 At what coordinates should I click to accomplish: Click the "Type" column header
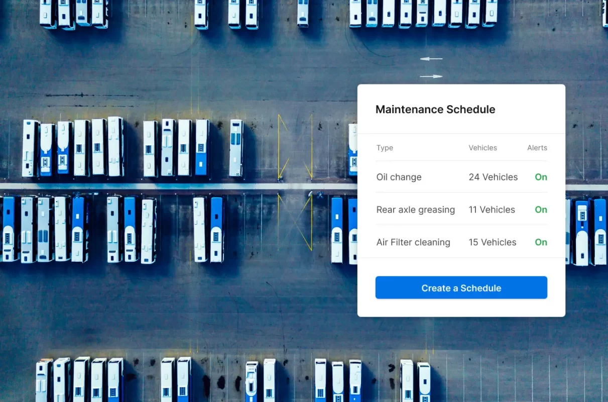click(385, 148)
